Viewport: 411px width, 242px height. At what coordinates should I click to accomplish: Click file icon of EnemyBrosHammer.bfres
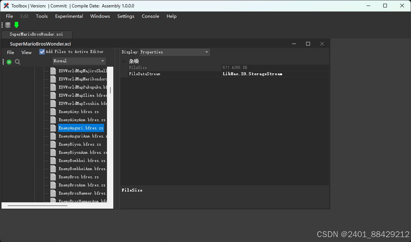click(x=53, y=193)
